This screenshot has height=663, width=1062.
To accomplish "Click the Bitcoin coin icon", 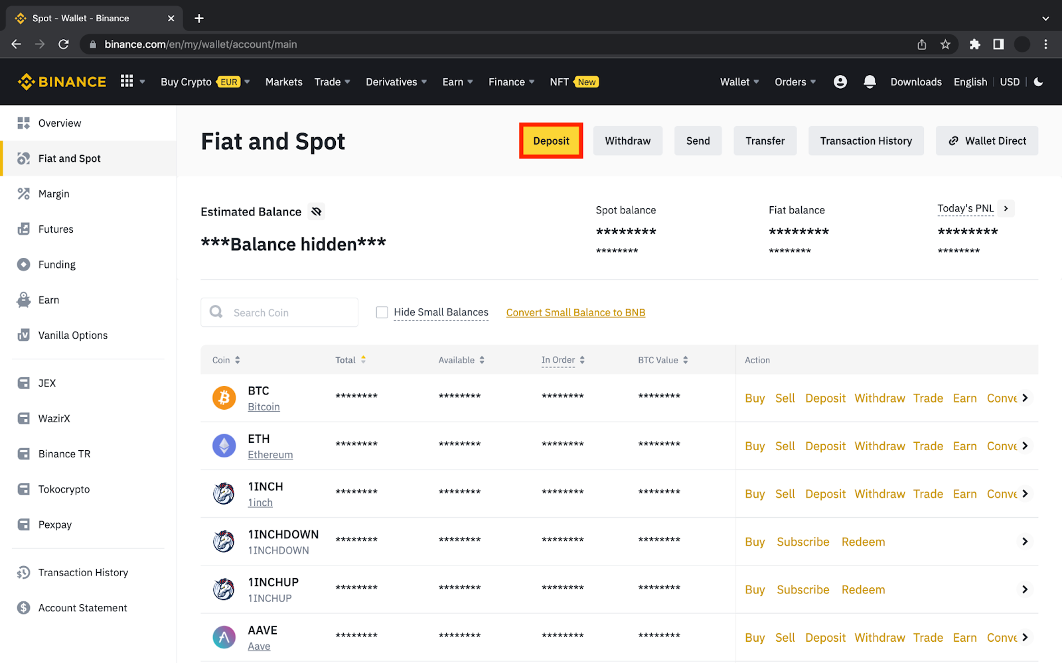I will [224, 398].
